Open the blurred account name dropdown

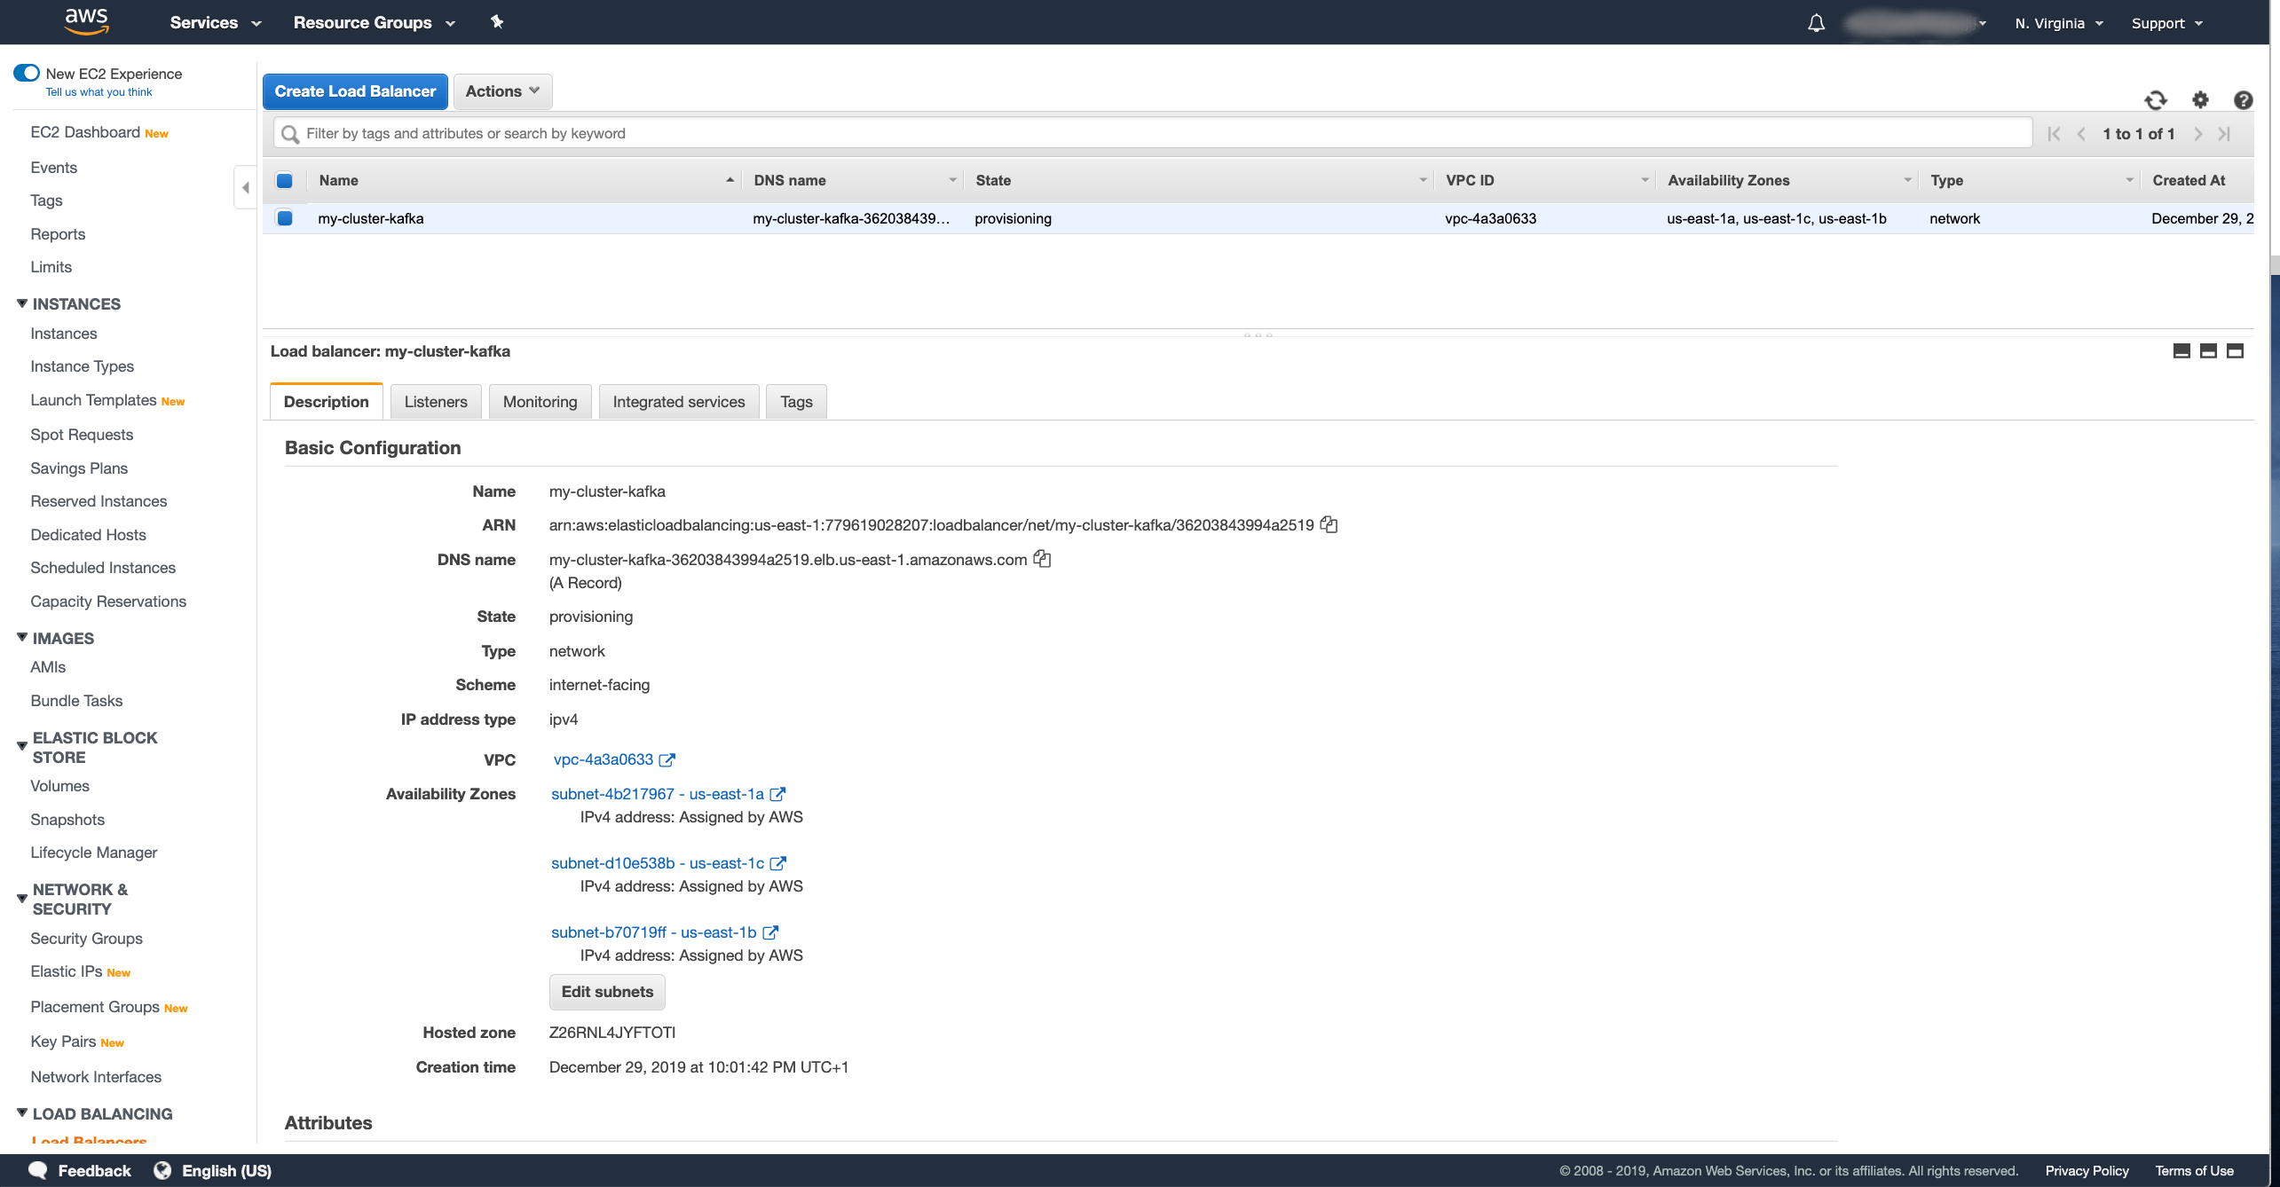point(1915,23)
